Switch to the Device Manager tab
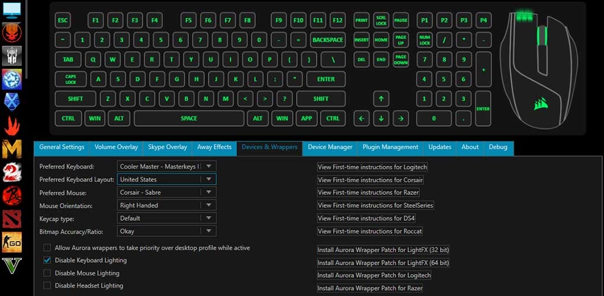The width and height of the screenshot is (604, 296). click(x=330, y=147)
